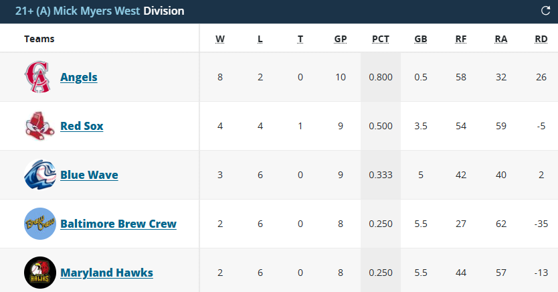
Task: Open the Baltimore Brew Crew link
Action: (x=118, y=224)
